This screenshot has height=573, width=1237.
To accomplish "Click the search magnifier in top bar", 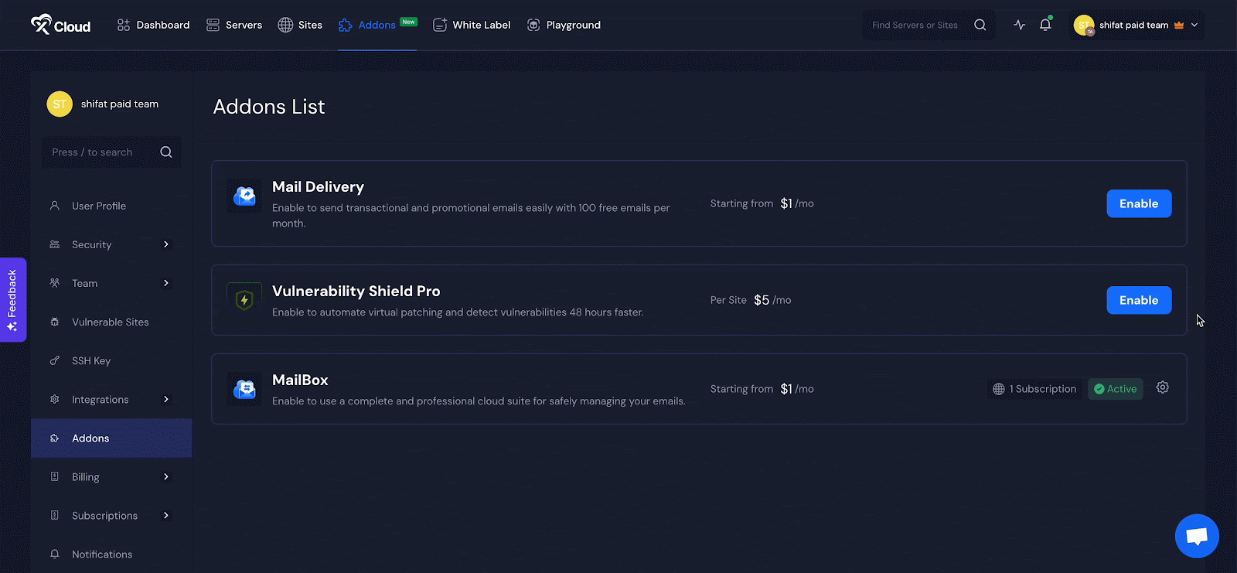I will click(980, 25).
